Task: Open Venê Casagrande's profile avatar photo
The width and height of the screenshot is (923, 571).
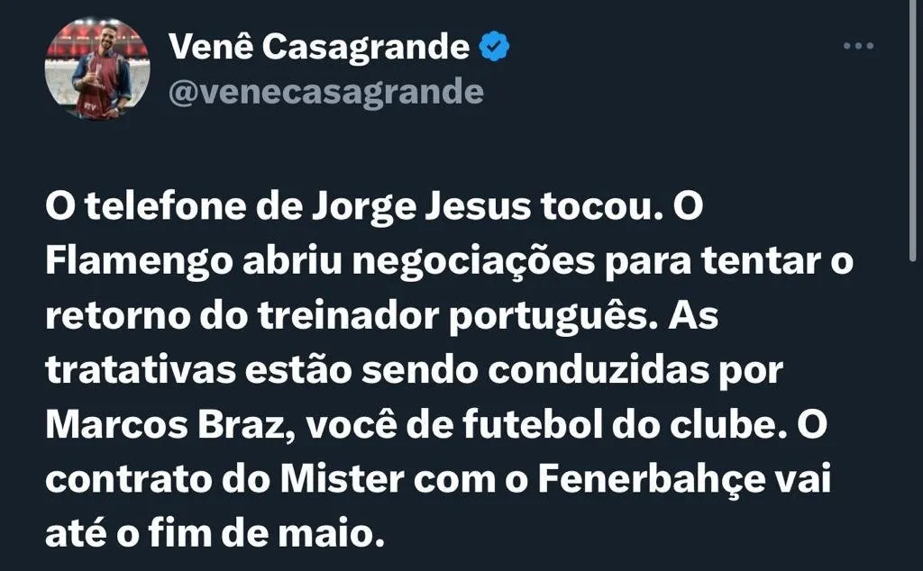Action: pyautogui.click(x=97, y=68)
